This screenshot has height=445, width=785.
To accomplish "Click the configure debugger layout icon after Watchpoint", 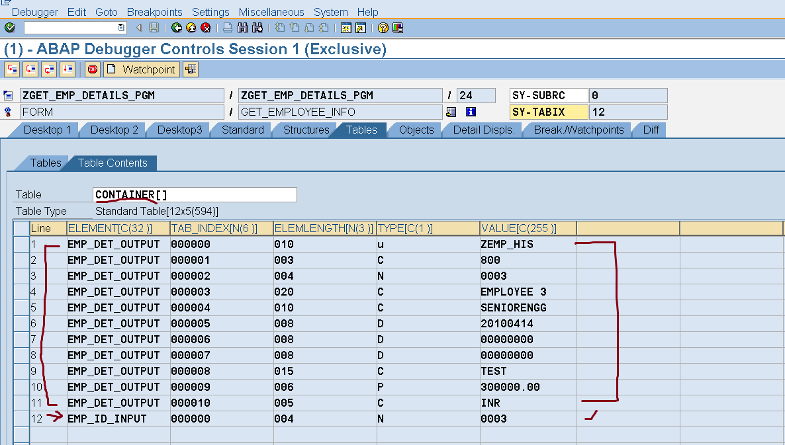I will [x=191, y=69].
